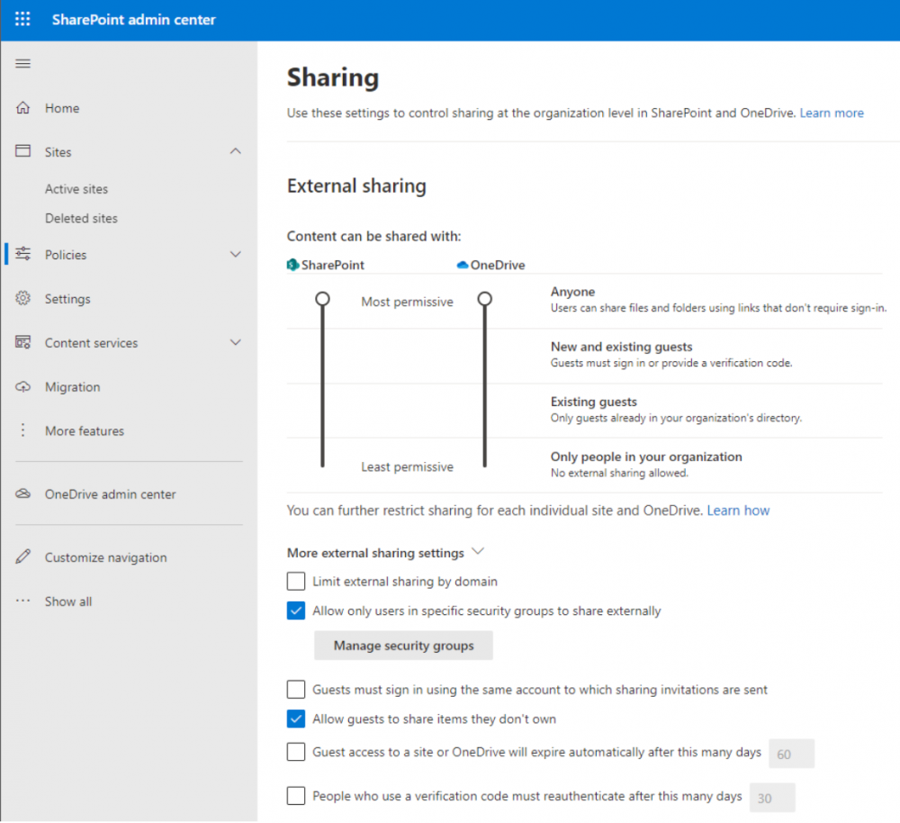
Task: Uncheck Allow guests to share items they don't own
Action: (x=296, y=719)
